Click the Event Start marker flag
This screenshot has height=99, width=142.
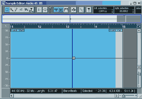tap(17, 30)
